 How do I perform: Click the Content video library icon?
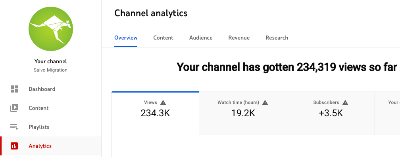tap(14, 108)
